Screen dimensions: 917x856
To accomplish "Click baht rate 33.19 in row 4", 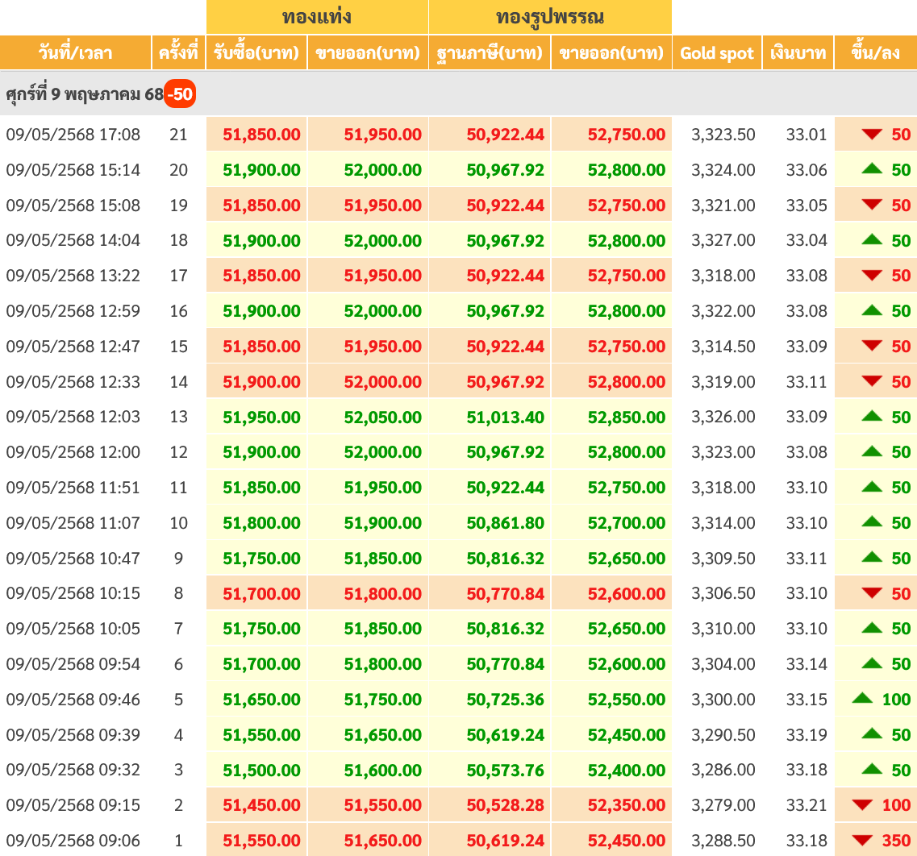I will [807, 734].
